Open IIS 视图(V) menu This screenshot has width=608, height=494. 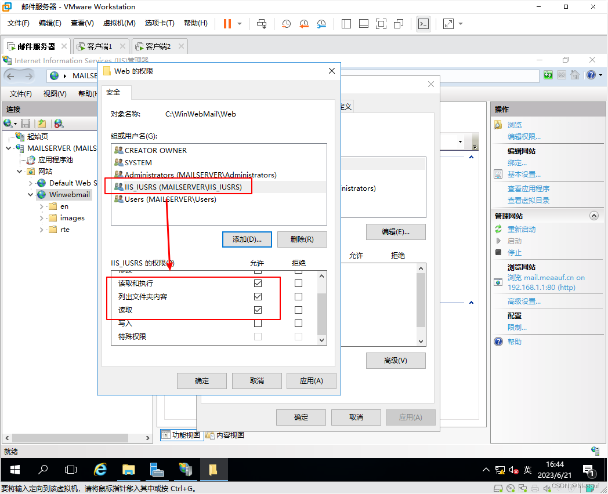pyautogui.click(x=55, y=94)
